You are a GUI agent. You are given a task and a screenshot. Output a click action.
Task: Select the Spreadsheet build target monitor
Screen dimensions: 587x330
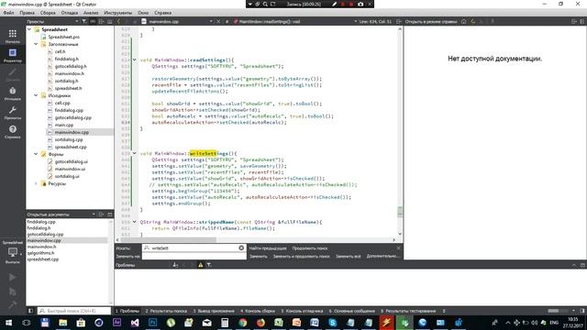12,253
